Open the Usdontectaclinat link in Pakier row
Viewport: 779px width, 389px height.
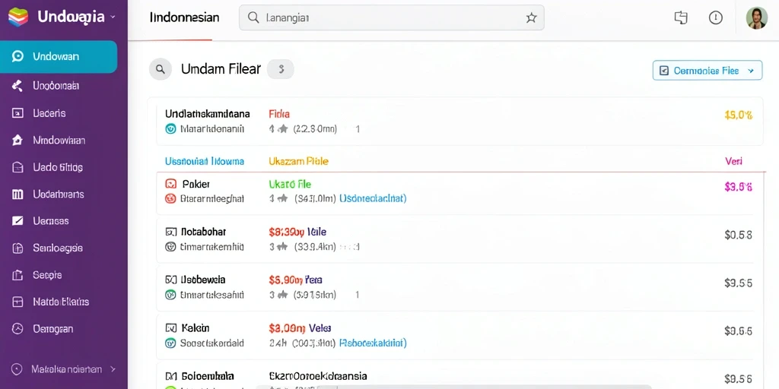373,198
